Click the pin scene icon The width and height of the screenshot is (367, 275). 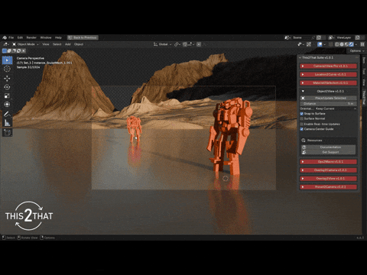point(313,37)
